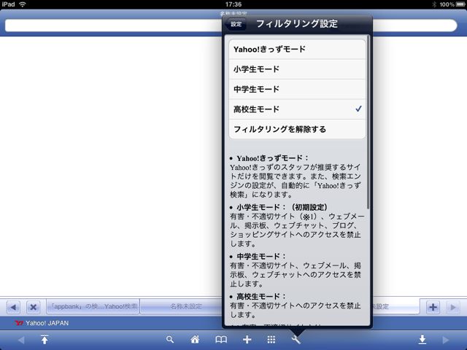This screenshot has width=467, height=350.
Task: Select the checked 高校生モード option
Action: pos(297,109)
